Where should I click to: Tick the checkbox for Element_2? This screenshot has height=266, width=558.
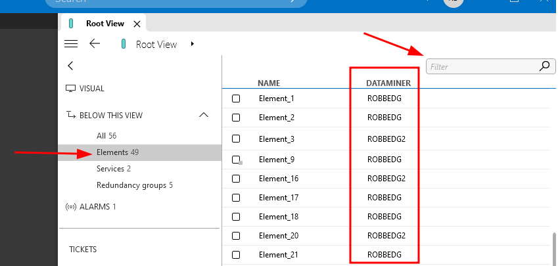[x=236, y=118]
